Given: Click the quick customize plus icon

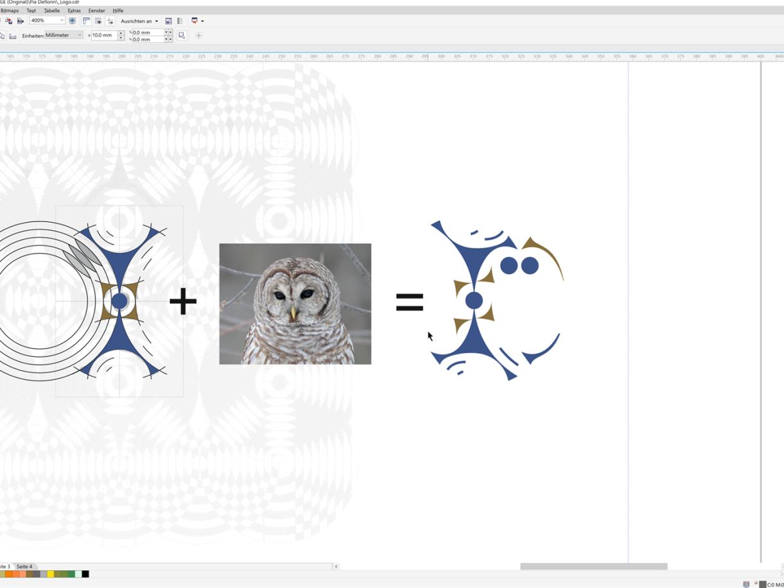Looking at the screenshot, I should [198, 36].
